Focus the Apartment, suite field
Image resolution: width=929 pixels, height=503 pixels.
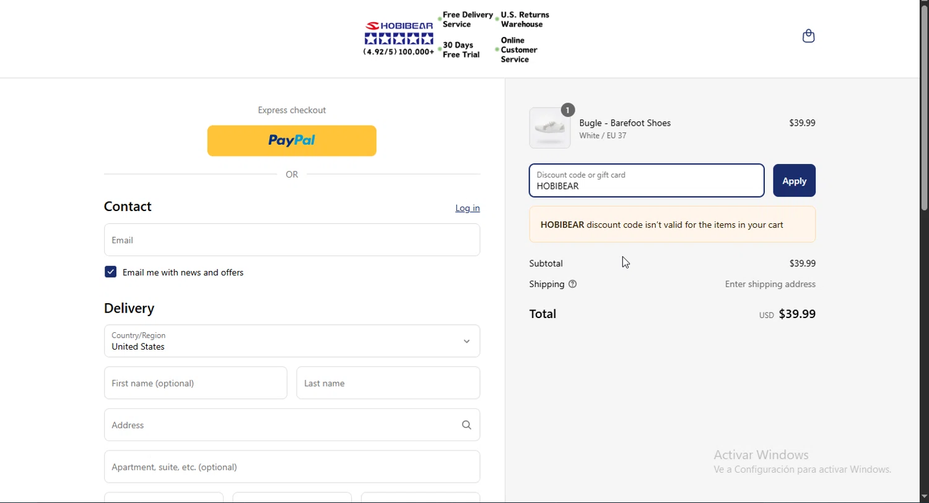point(292,467)
